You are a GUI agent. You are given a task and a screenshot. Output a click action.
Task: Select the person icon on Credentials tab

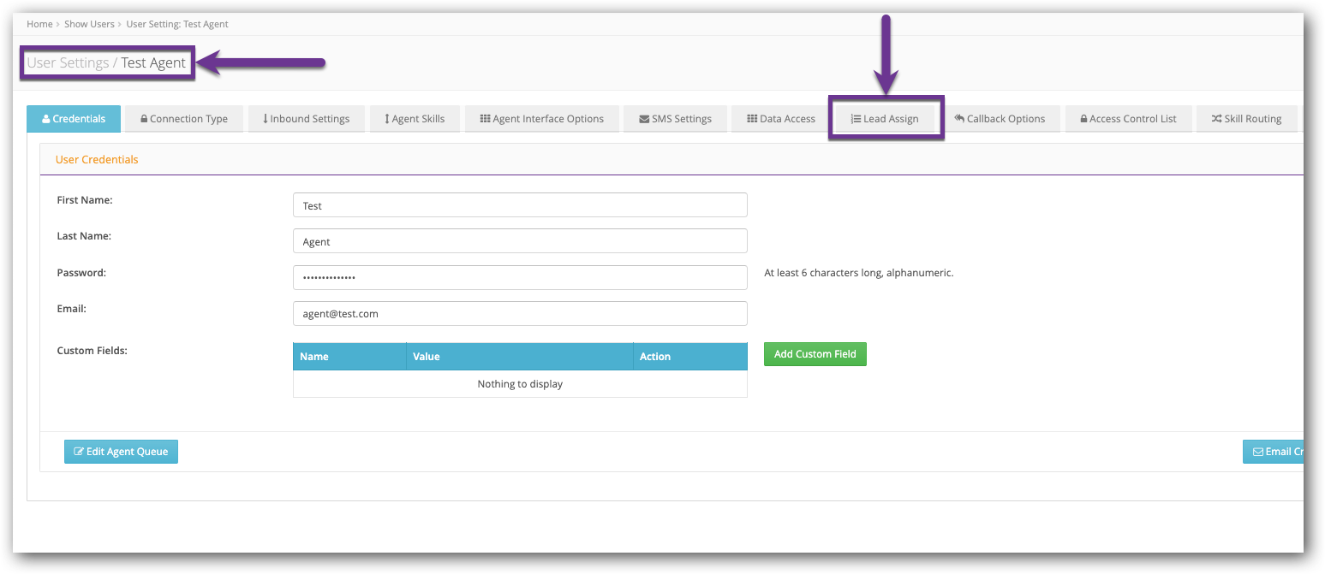click(45, 118)
